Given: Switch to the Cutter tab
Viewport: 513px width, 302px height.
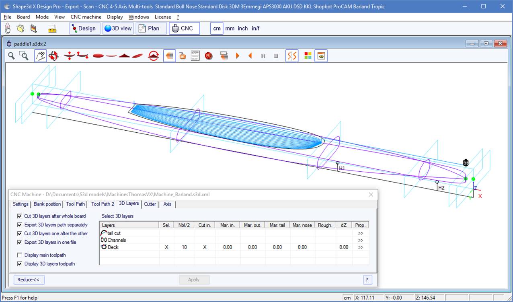Looking at the screenshot, I should [150, 204].
